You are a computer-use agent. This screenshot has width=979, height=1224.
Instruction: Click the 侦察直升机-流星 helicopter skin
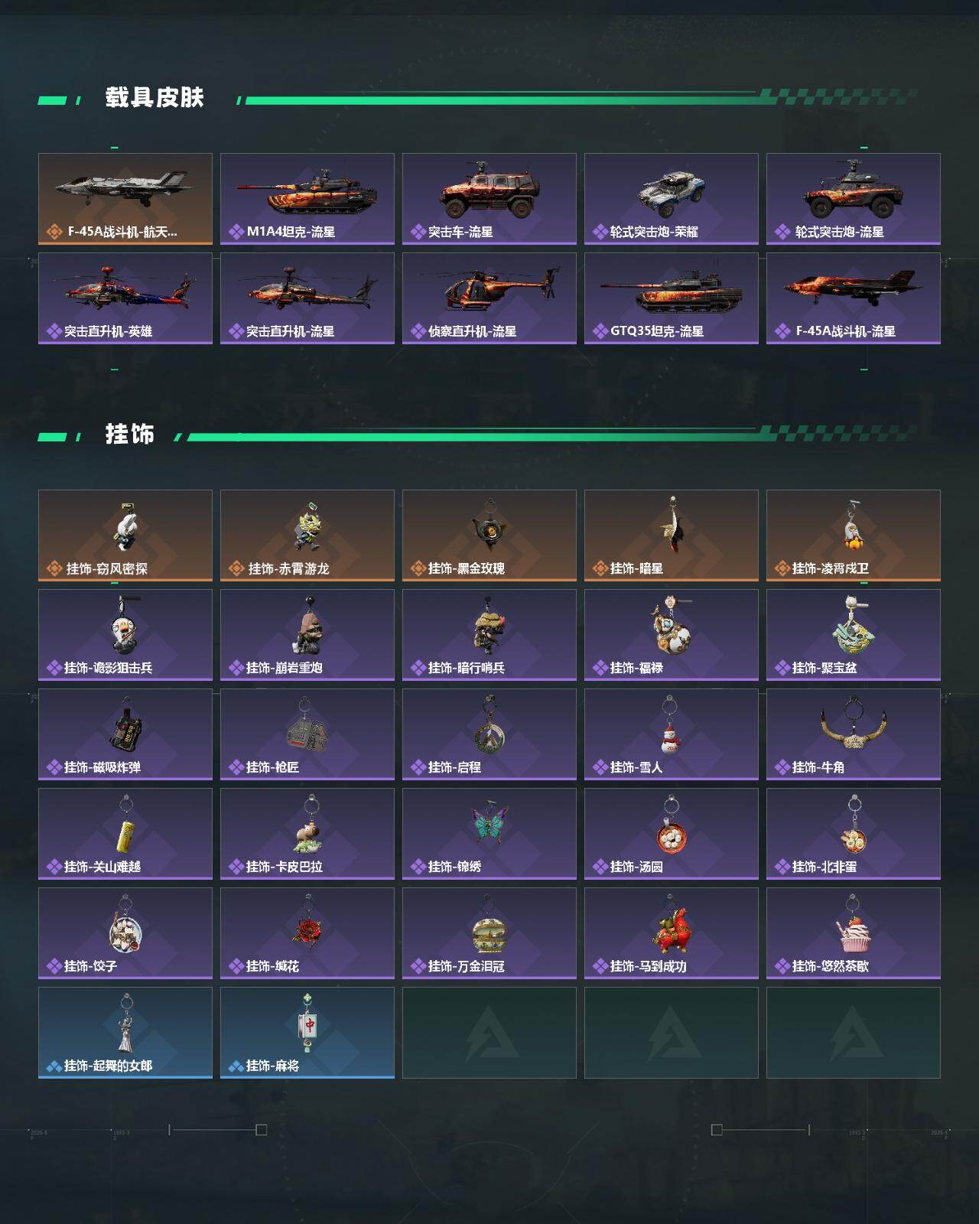[489, 298]
